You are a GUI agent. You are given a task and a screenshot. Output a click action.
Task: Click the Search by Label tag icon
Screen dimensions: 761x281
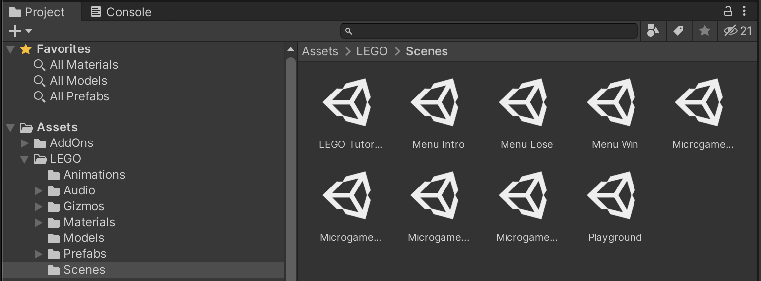[678, 31]
